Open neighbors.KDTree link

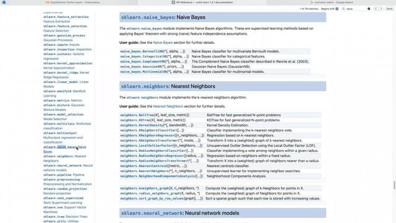pos(135,120)
